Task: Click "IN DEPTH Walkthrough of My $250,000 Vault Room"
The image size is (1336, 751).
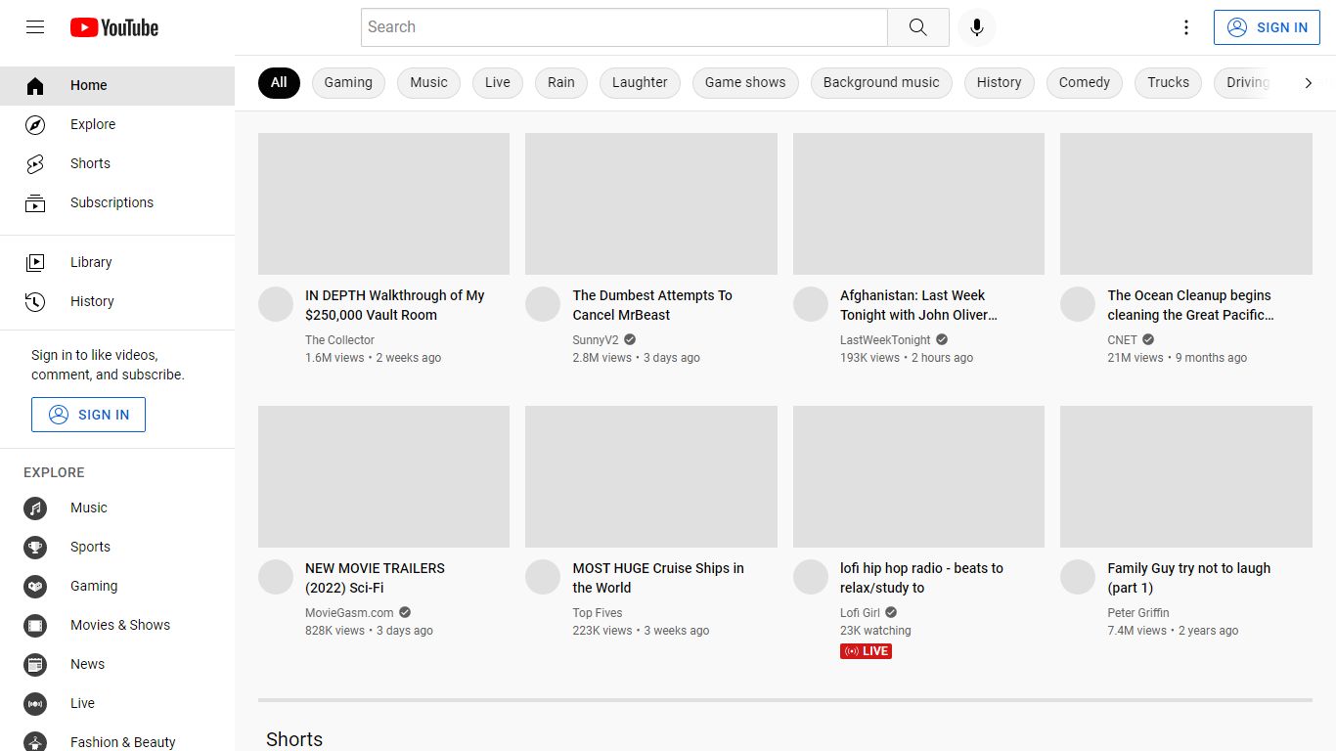Action: (x=394, y=305)
